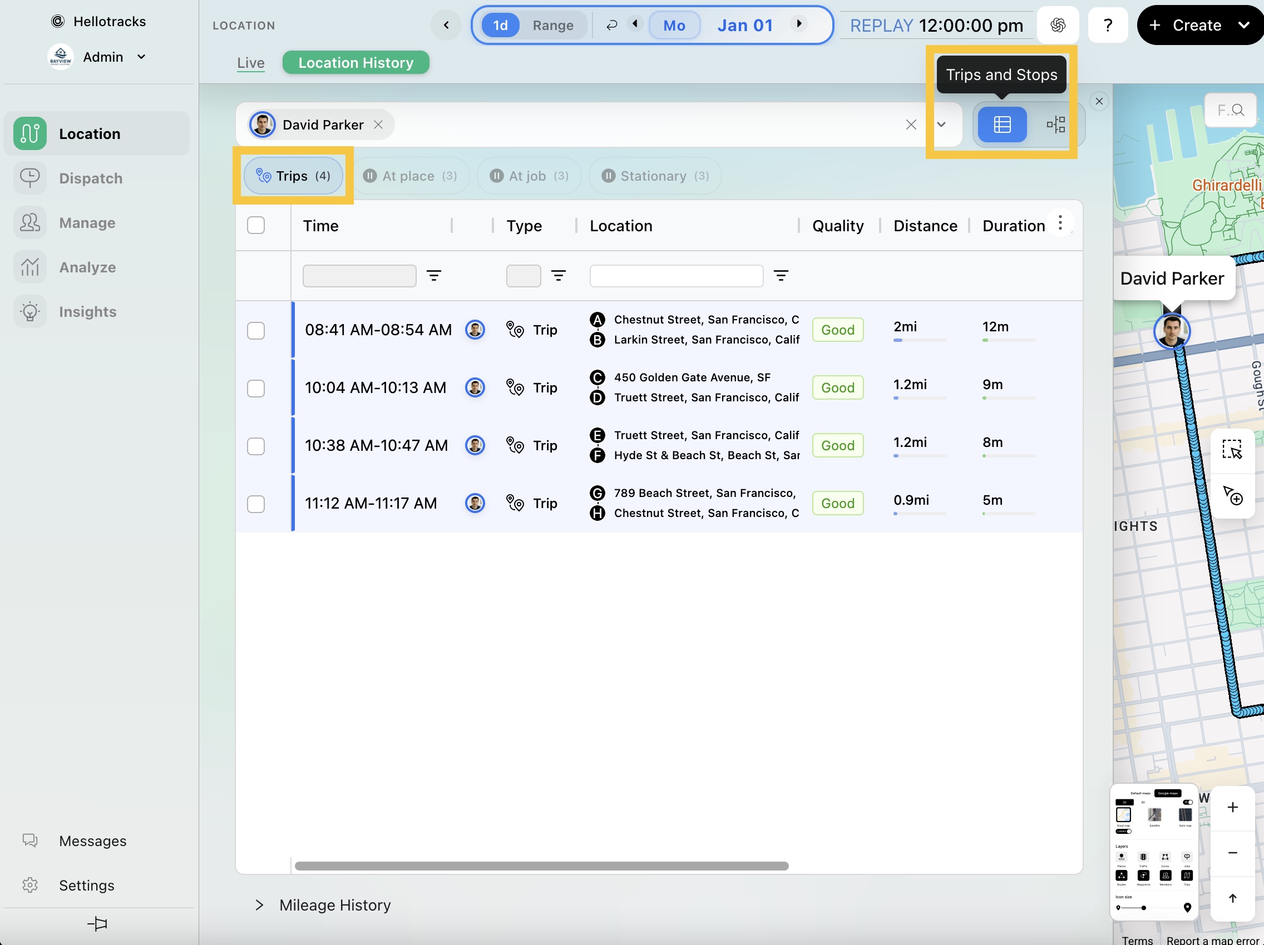Open the Insights sidebar section
This screenshot has width=1264, height=945.
(x=87, y=312)
